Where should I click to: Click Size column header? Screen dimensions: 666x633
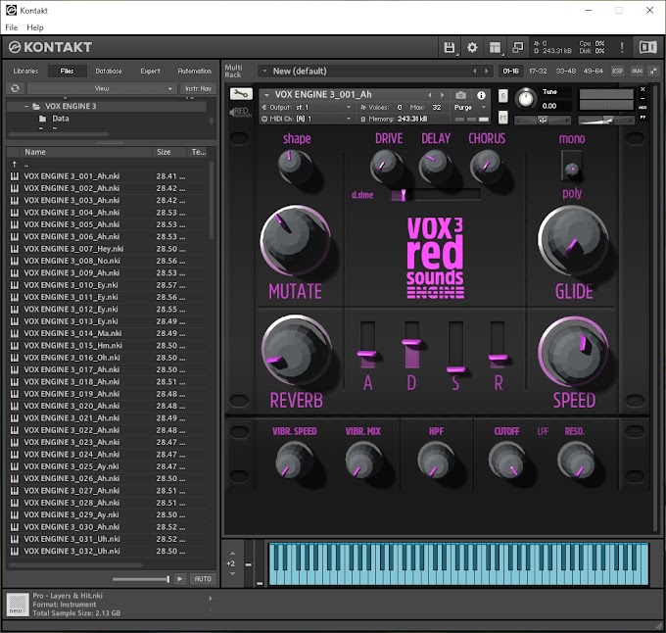point(169,152)
